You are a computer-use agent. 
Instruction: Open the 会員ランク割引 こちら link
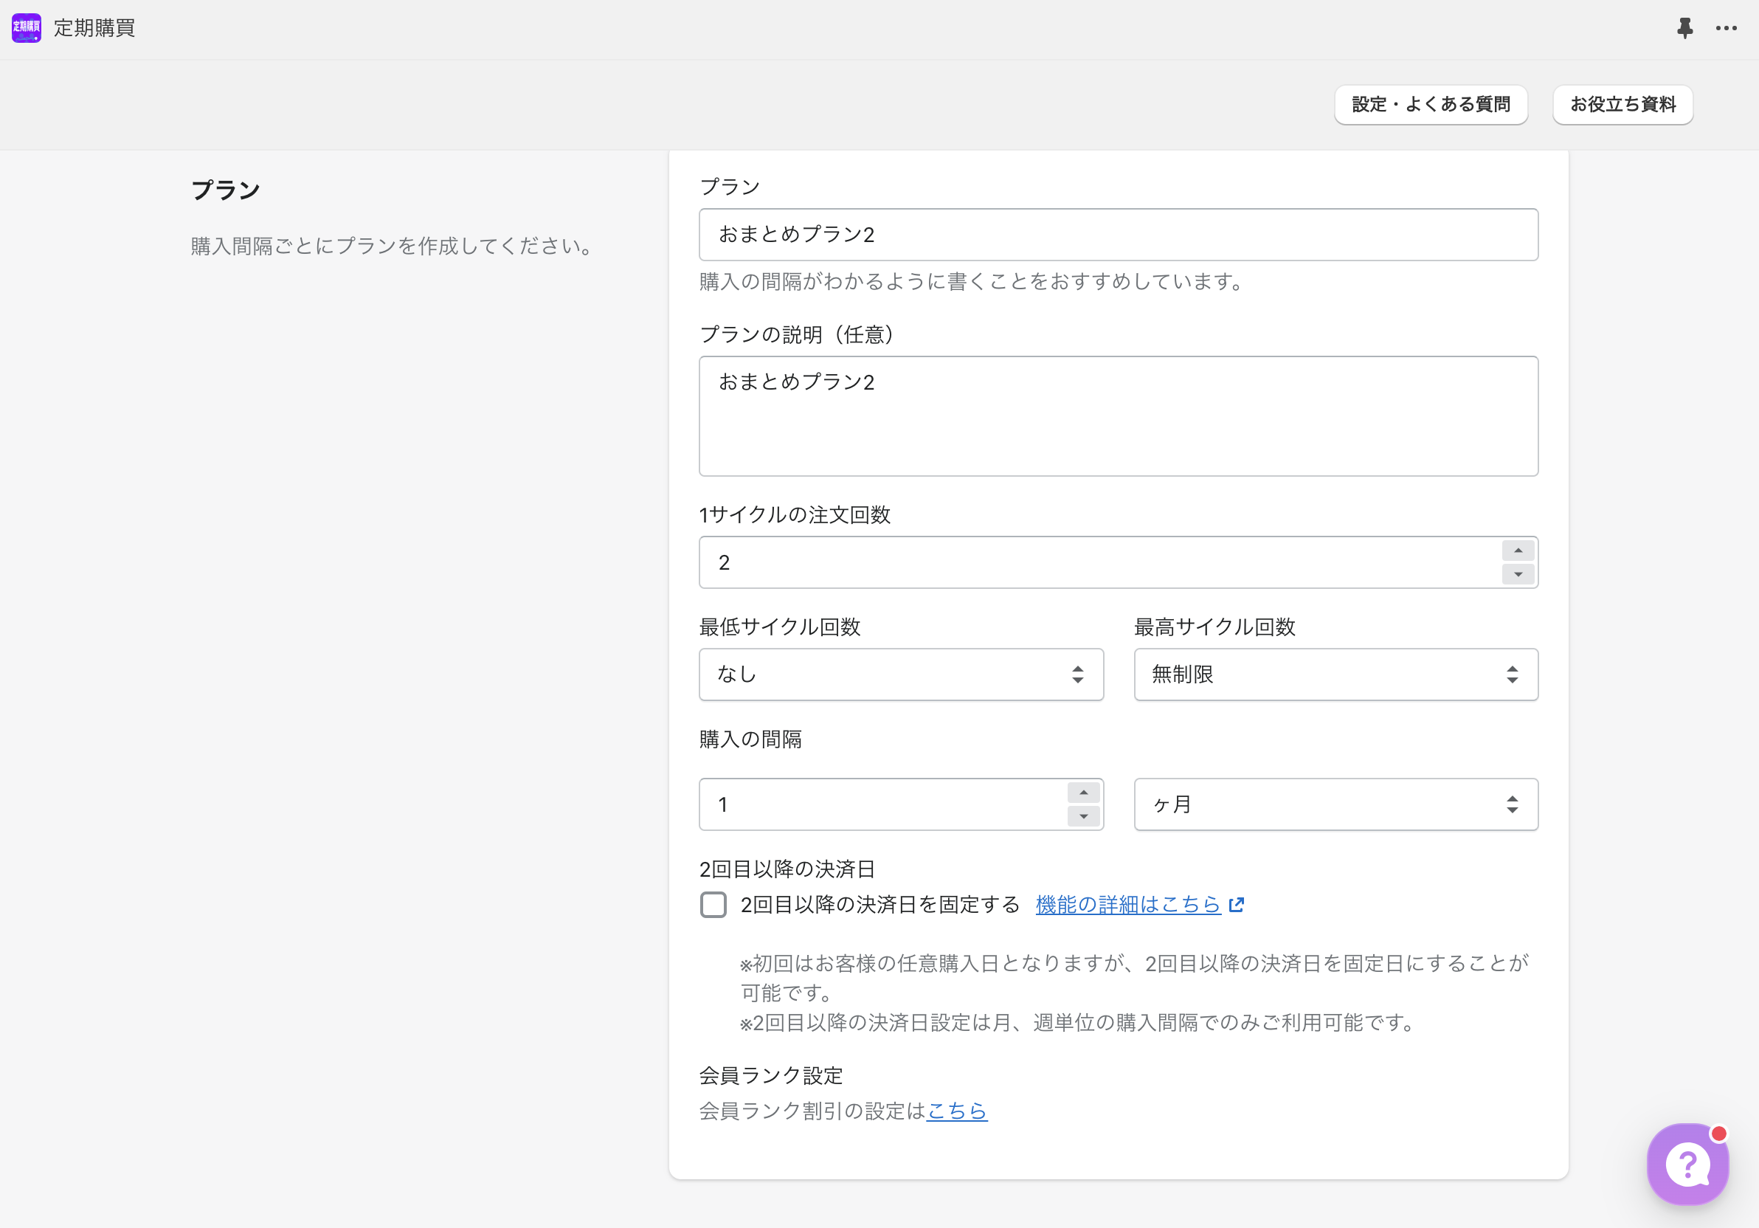tap(956, 1111)
